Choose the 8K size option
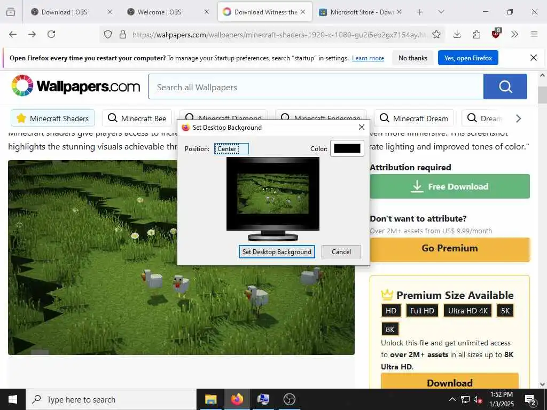The image size is (547, 410). click(389, 329)
